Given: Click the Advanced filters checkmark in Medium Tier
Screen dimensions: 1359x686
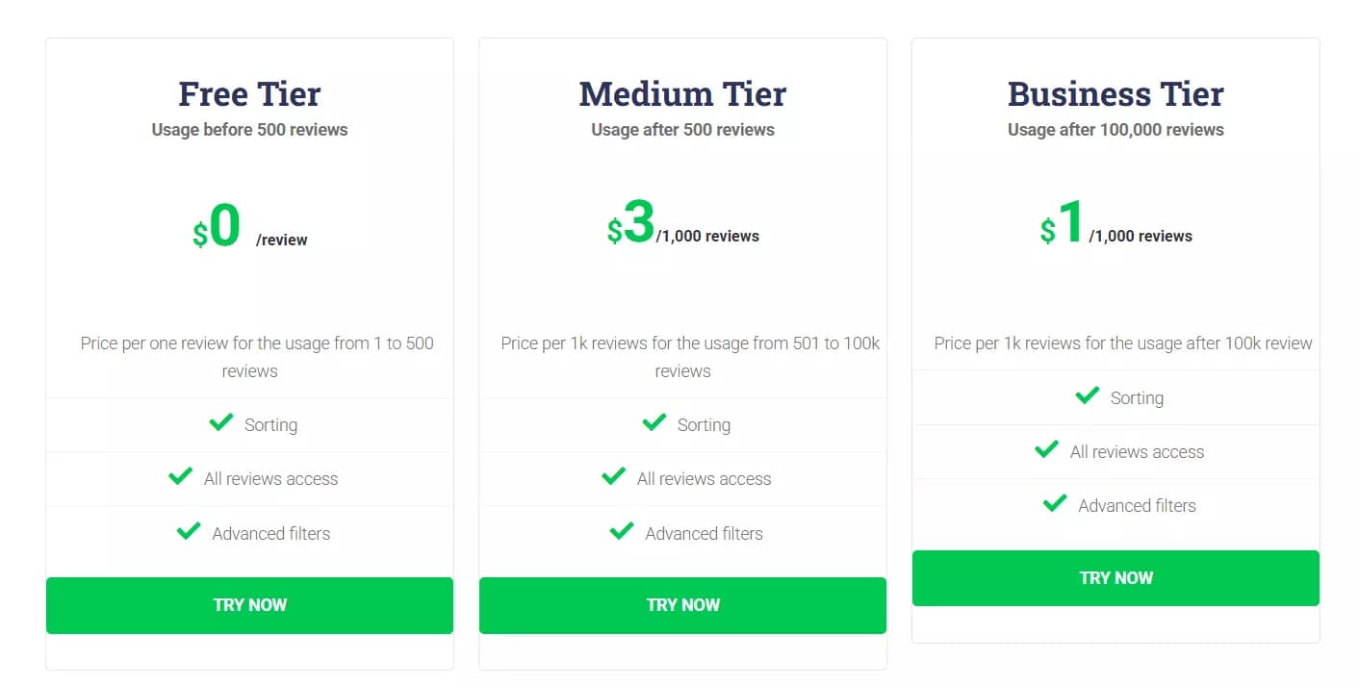Looking at the screenshot, I should (622, 530).
